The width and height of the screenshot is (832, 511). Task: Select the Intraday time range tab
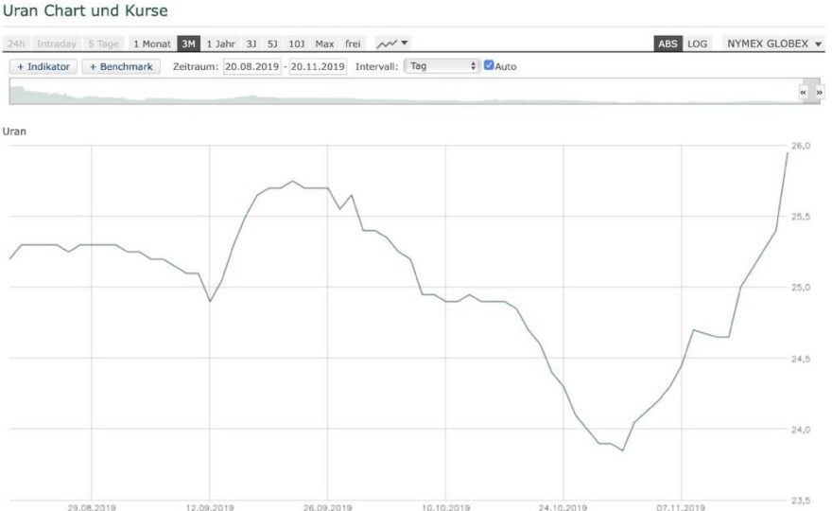coord(56,44)
